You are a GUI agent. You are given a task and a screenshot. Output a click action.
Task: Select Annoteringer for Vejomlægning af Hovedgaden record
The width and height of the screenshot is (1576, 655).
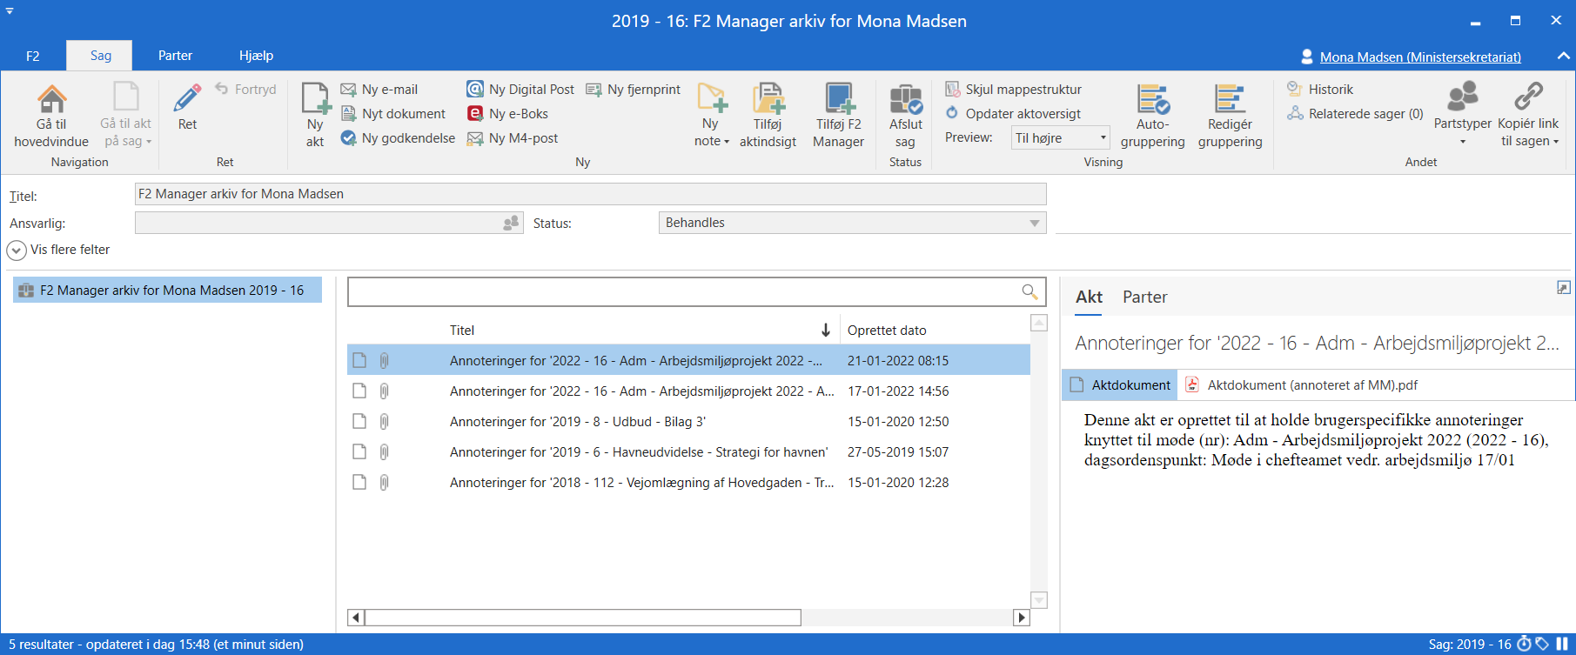click(x=688, y=482)
